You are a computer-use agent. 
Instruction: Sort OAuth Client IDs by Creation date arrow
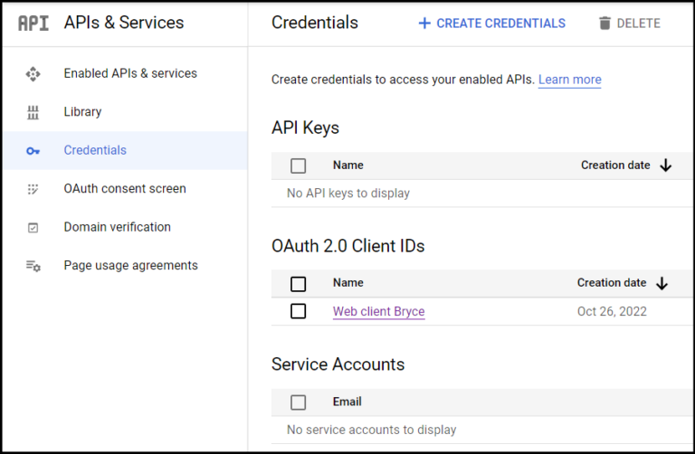tap(662, 283)
